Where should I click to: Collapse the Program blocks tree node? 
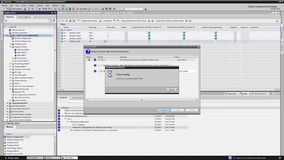10,47
